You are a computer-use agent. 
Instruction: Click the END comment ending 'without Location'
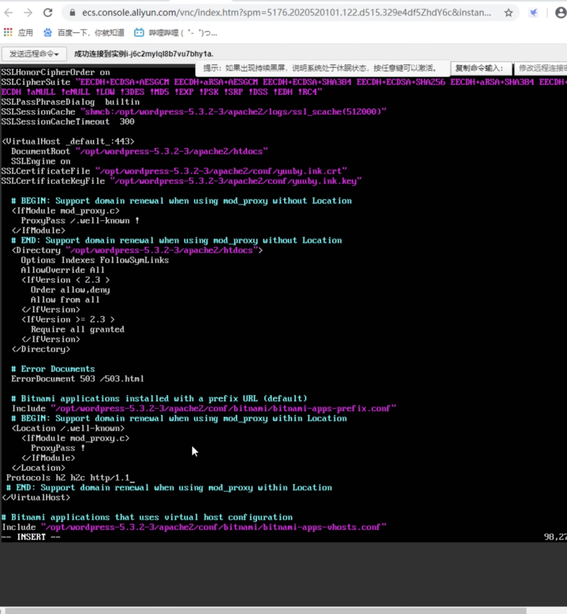pyautogui.click(x=177, y=240)
